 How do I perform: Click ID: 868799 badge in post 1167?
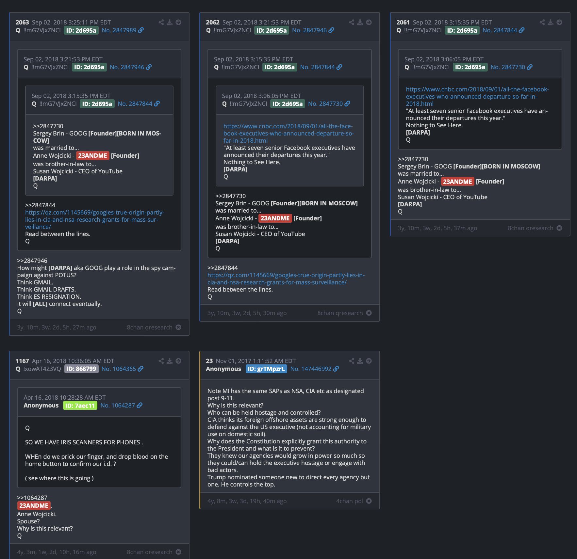click(81, 369)
